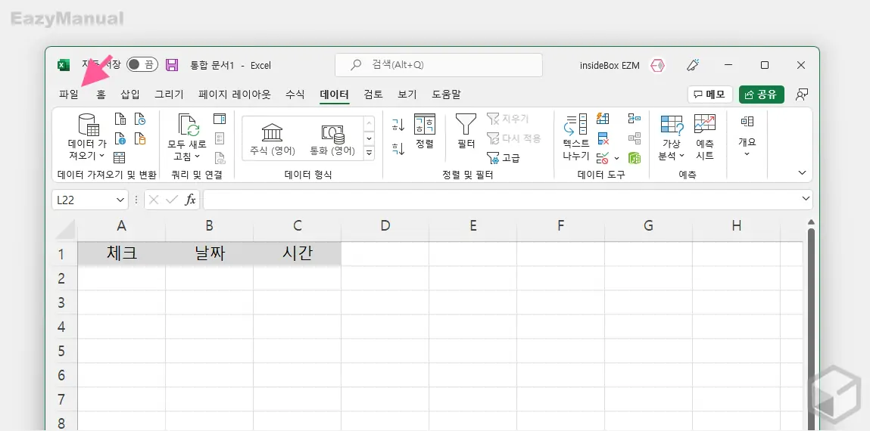This screenshot has width=870, height=431.
Task: Open 가상 분석 what-if analysis menu
Action: [x=672, y=138]
